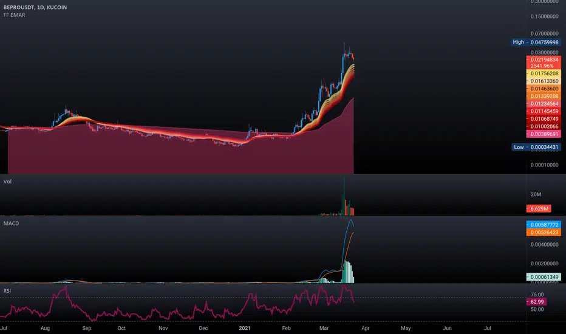The image size is (566, 334).
Task: Click the 0.00389691 pink EMA value tag
Action: 544,134
